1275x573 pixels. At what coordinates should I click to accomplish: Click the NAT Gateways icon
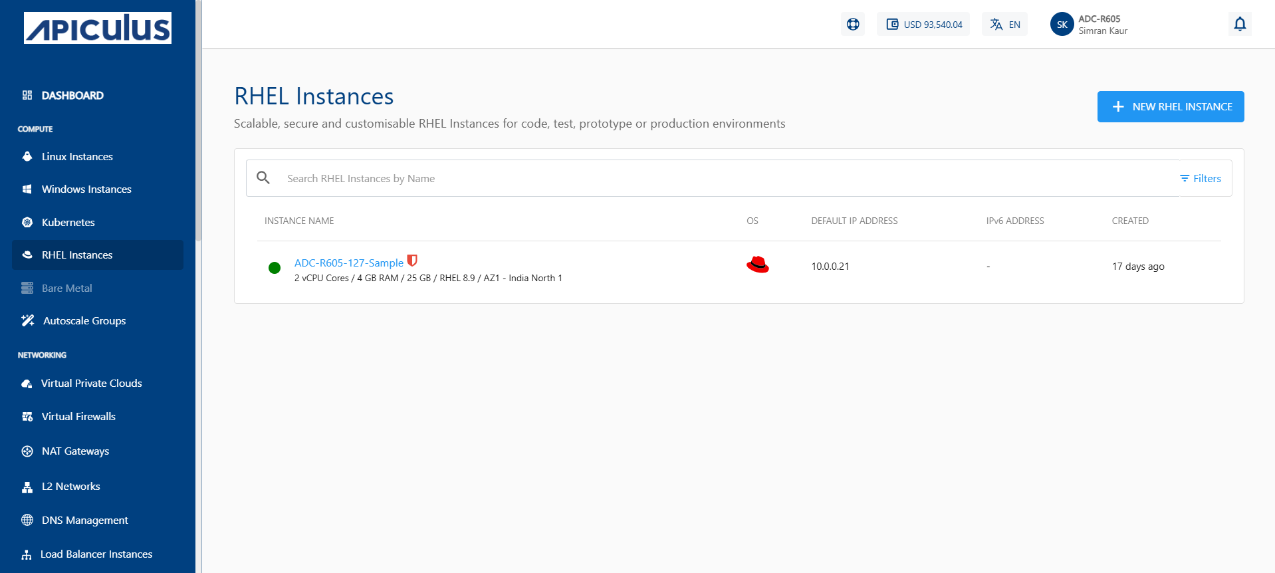pyautogui.click(x=27, y=451)
